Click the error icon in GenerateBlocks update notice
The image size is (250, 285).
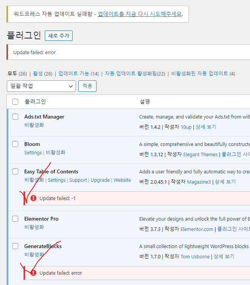[x=33, y=273]
